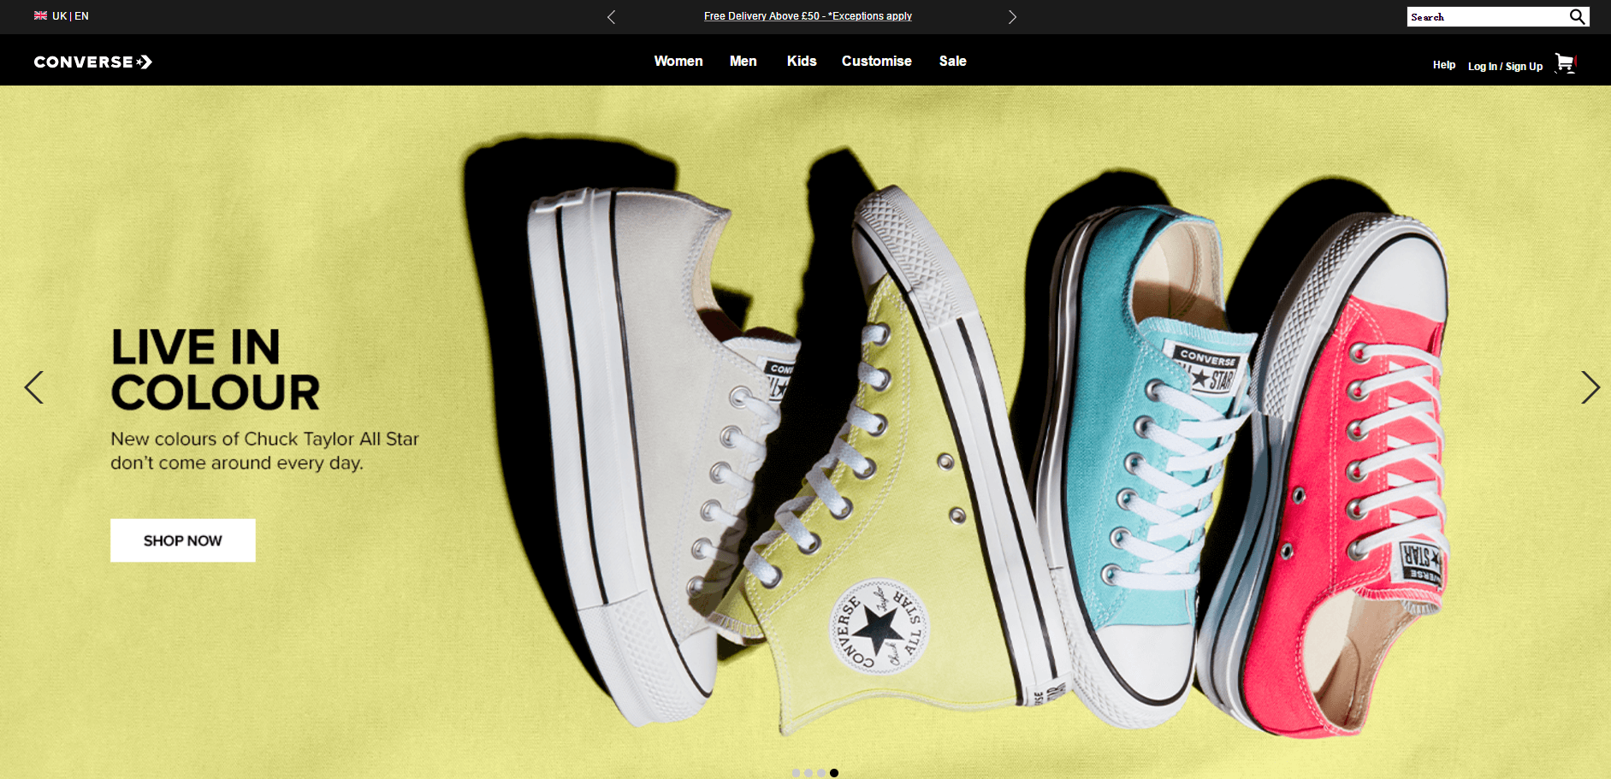Select the first carousel dot

click(x=796, y=773)
